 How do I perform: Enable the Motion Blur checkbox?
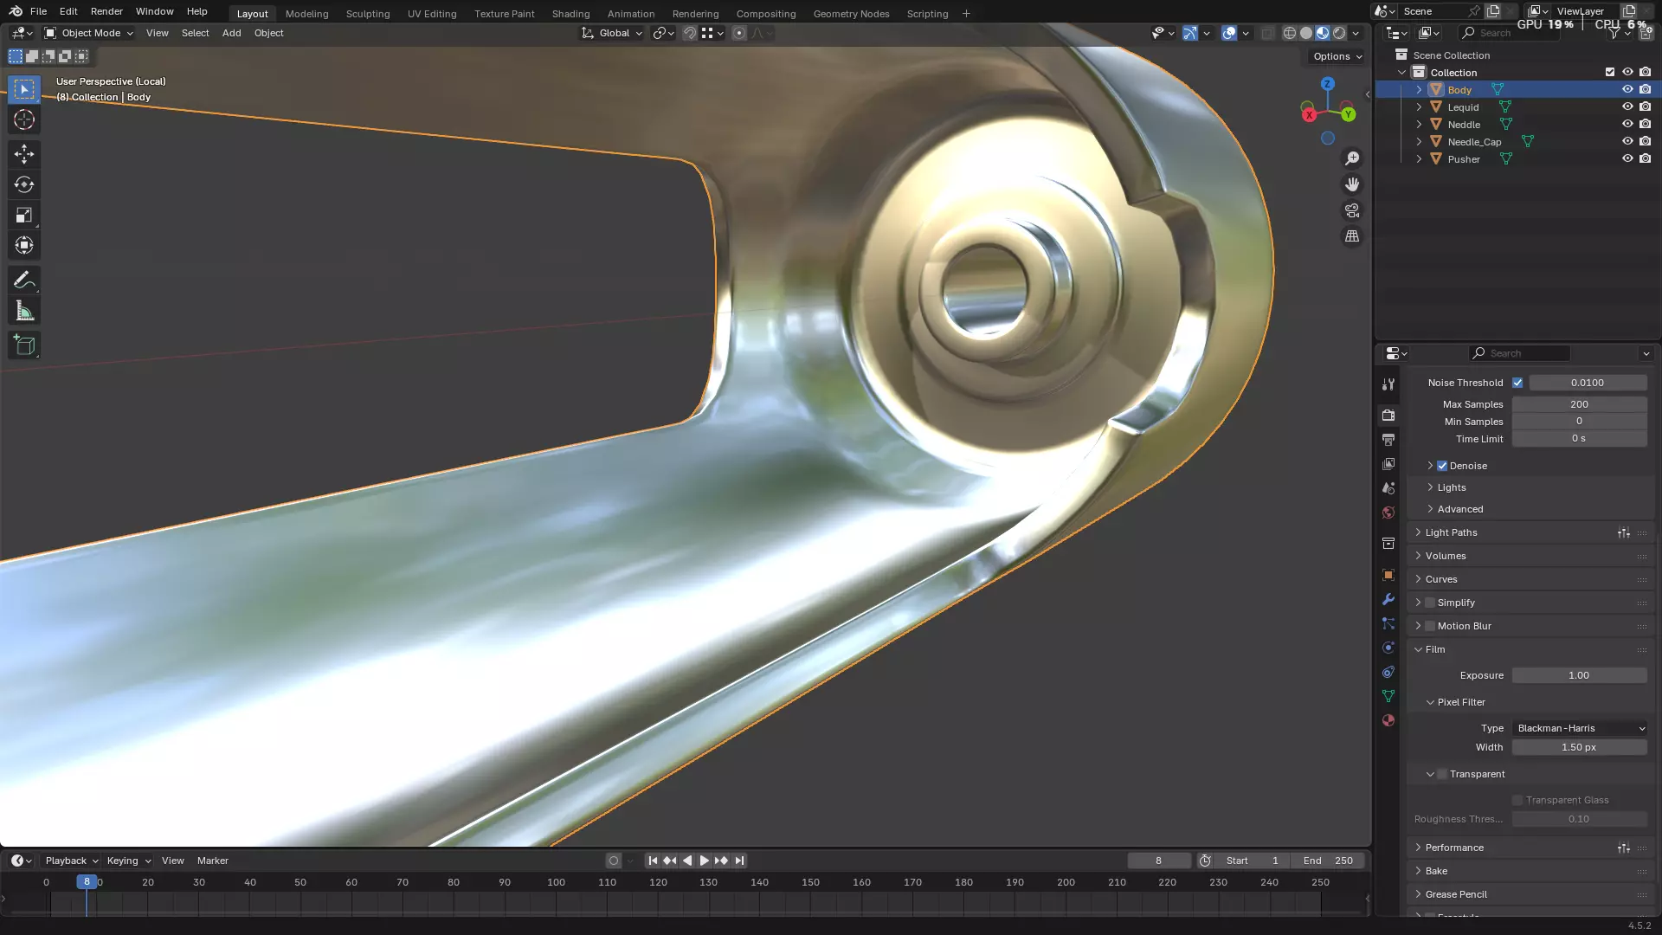click(x=1430, y=626)
